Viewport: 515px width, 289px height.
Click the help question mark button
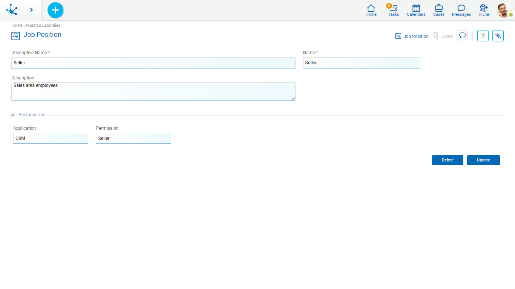483,36
